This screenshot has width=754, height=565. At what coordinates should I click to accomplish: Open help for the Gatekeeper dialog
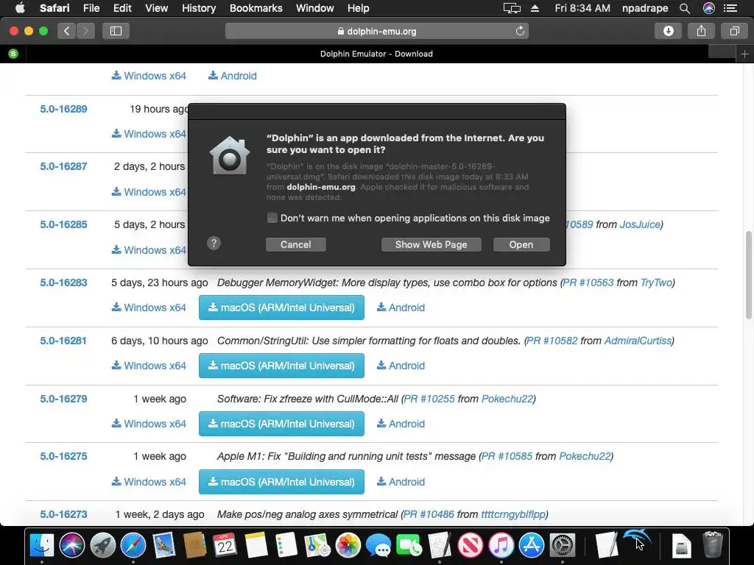(x=214, y=243)
